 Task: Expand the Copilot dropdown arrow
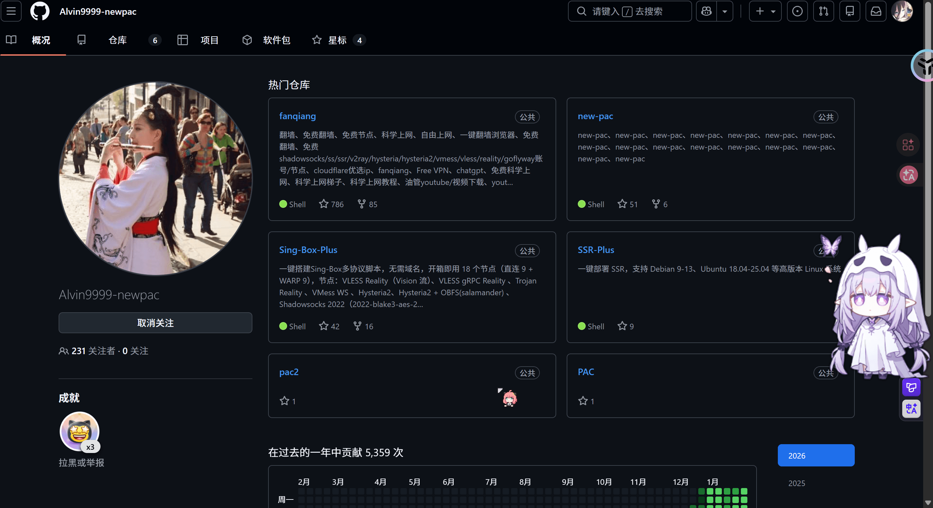(x=725, y=11)
